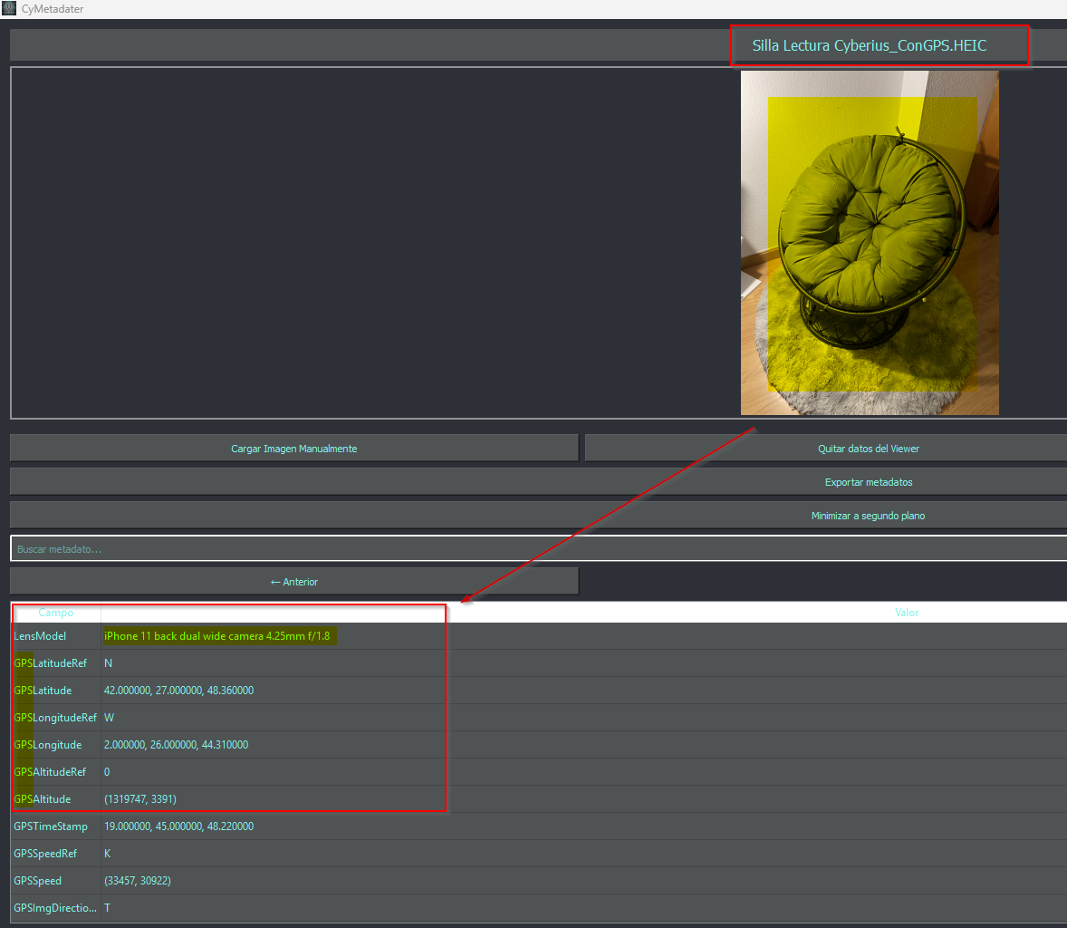Click the Campo column header
Screen dimensions: 1067x928
[x=56, y=613]
